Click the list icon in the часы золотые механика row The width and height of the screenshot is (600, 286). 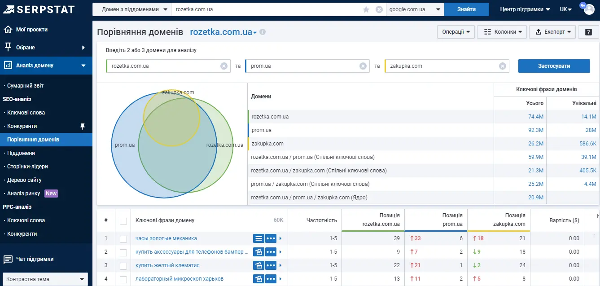pos(258,238)
